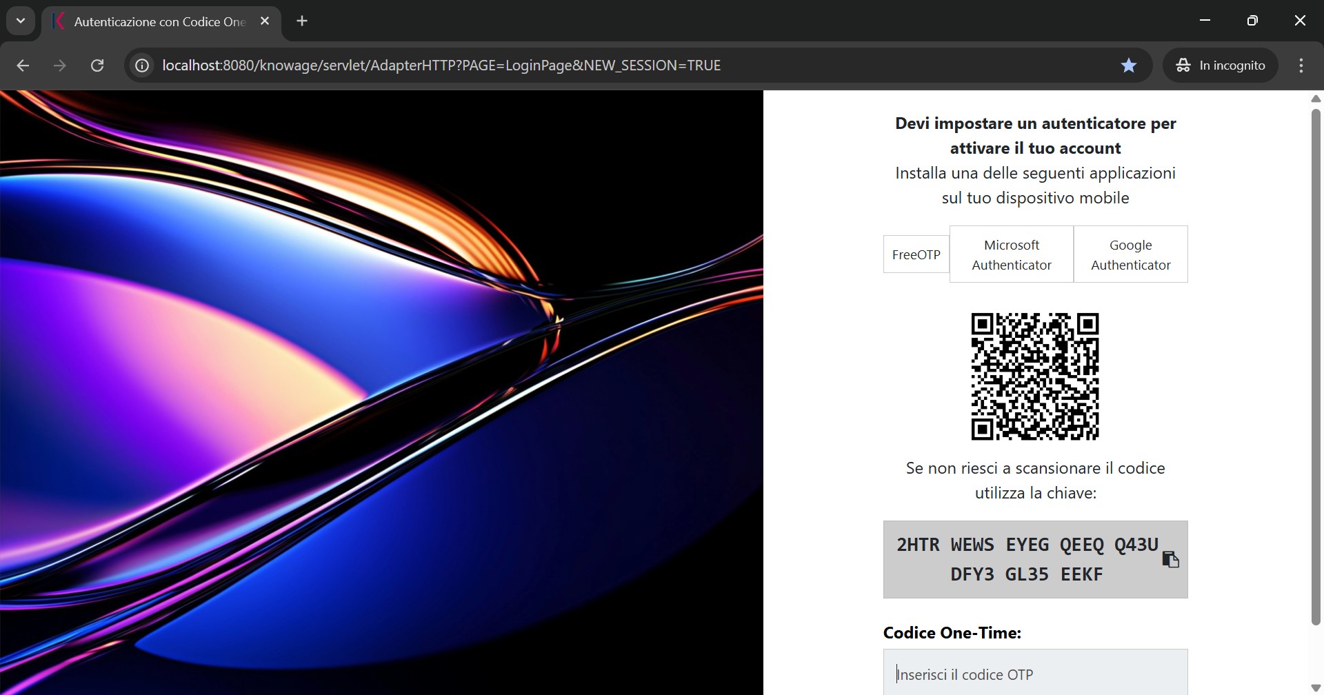Open site information icon in address bar
Screen dimensions: 1324x695
tap(142, 66)
